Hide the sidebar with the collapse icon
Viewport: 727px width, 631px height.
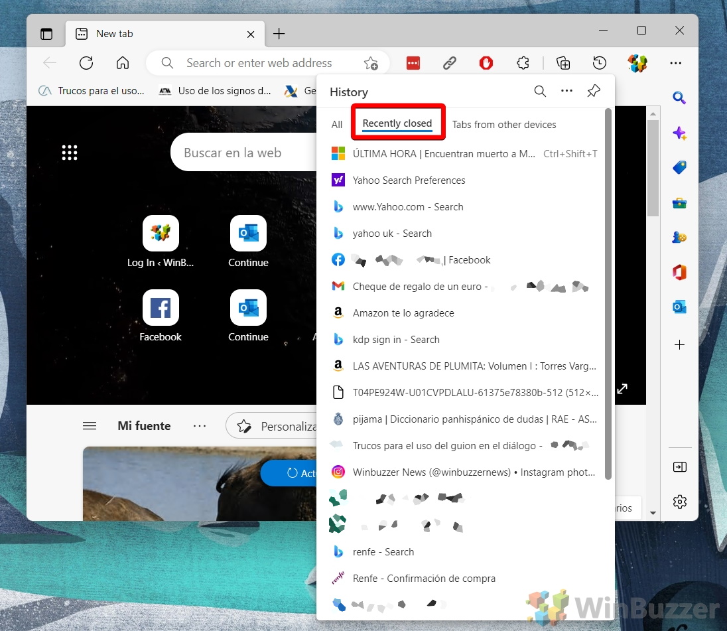click(x=679, y=467)
